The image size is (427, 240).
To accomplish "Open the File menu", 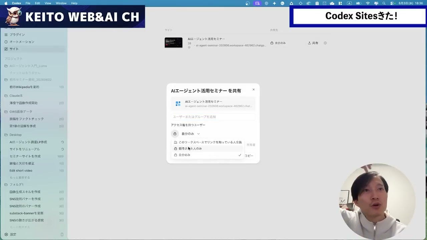I will (x=28, y=3).
